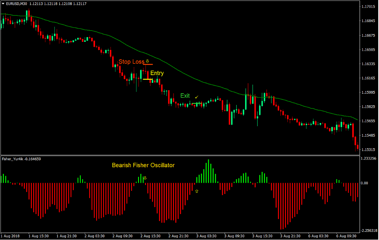This screenshot has width=379, height=240.
Task: Select the checkmark icon beside Exit
Action: click(x=196, y=97)
